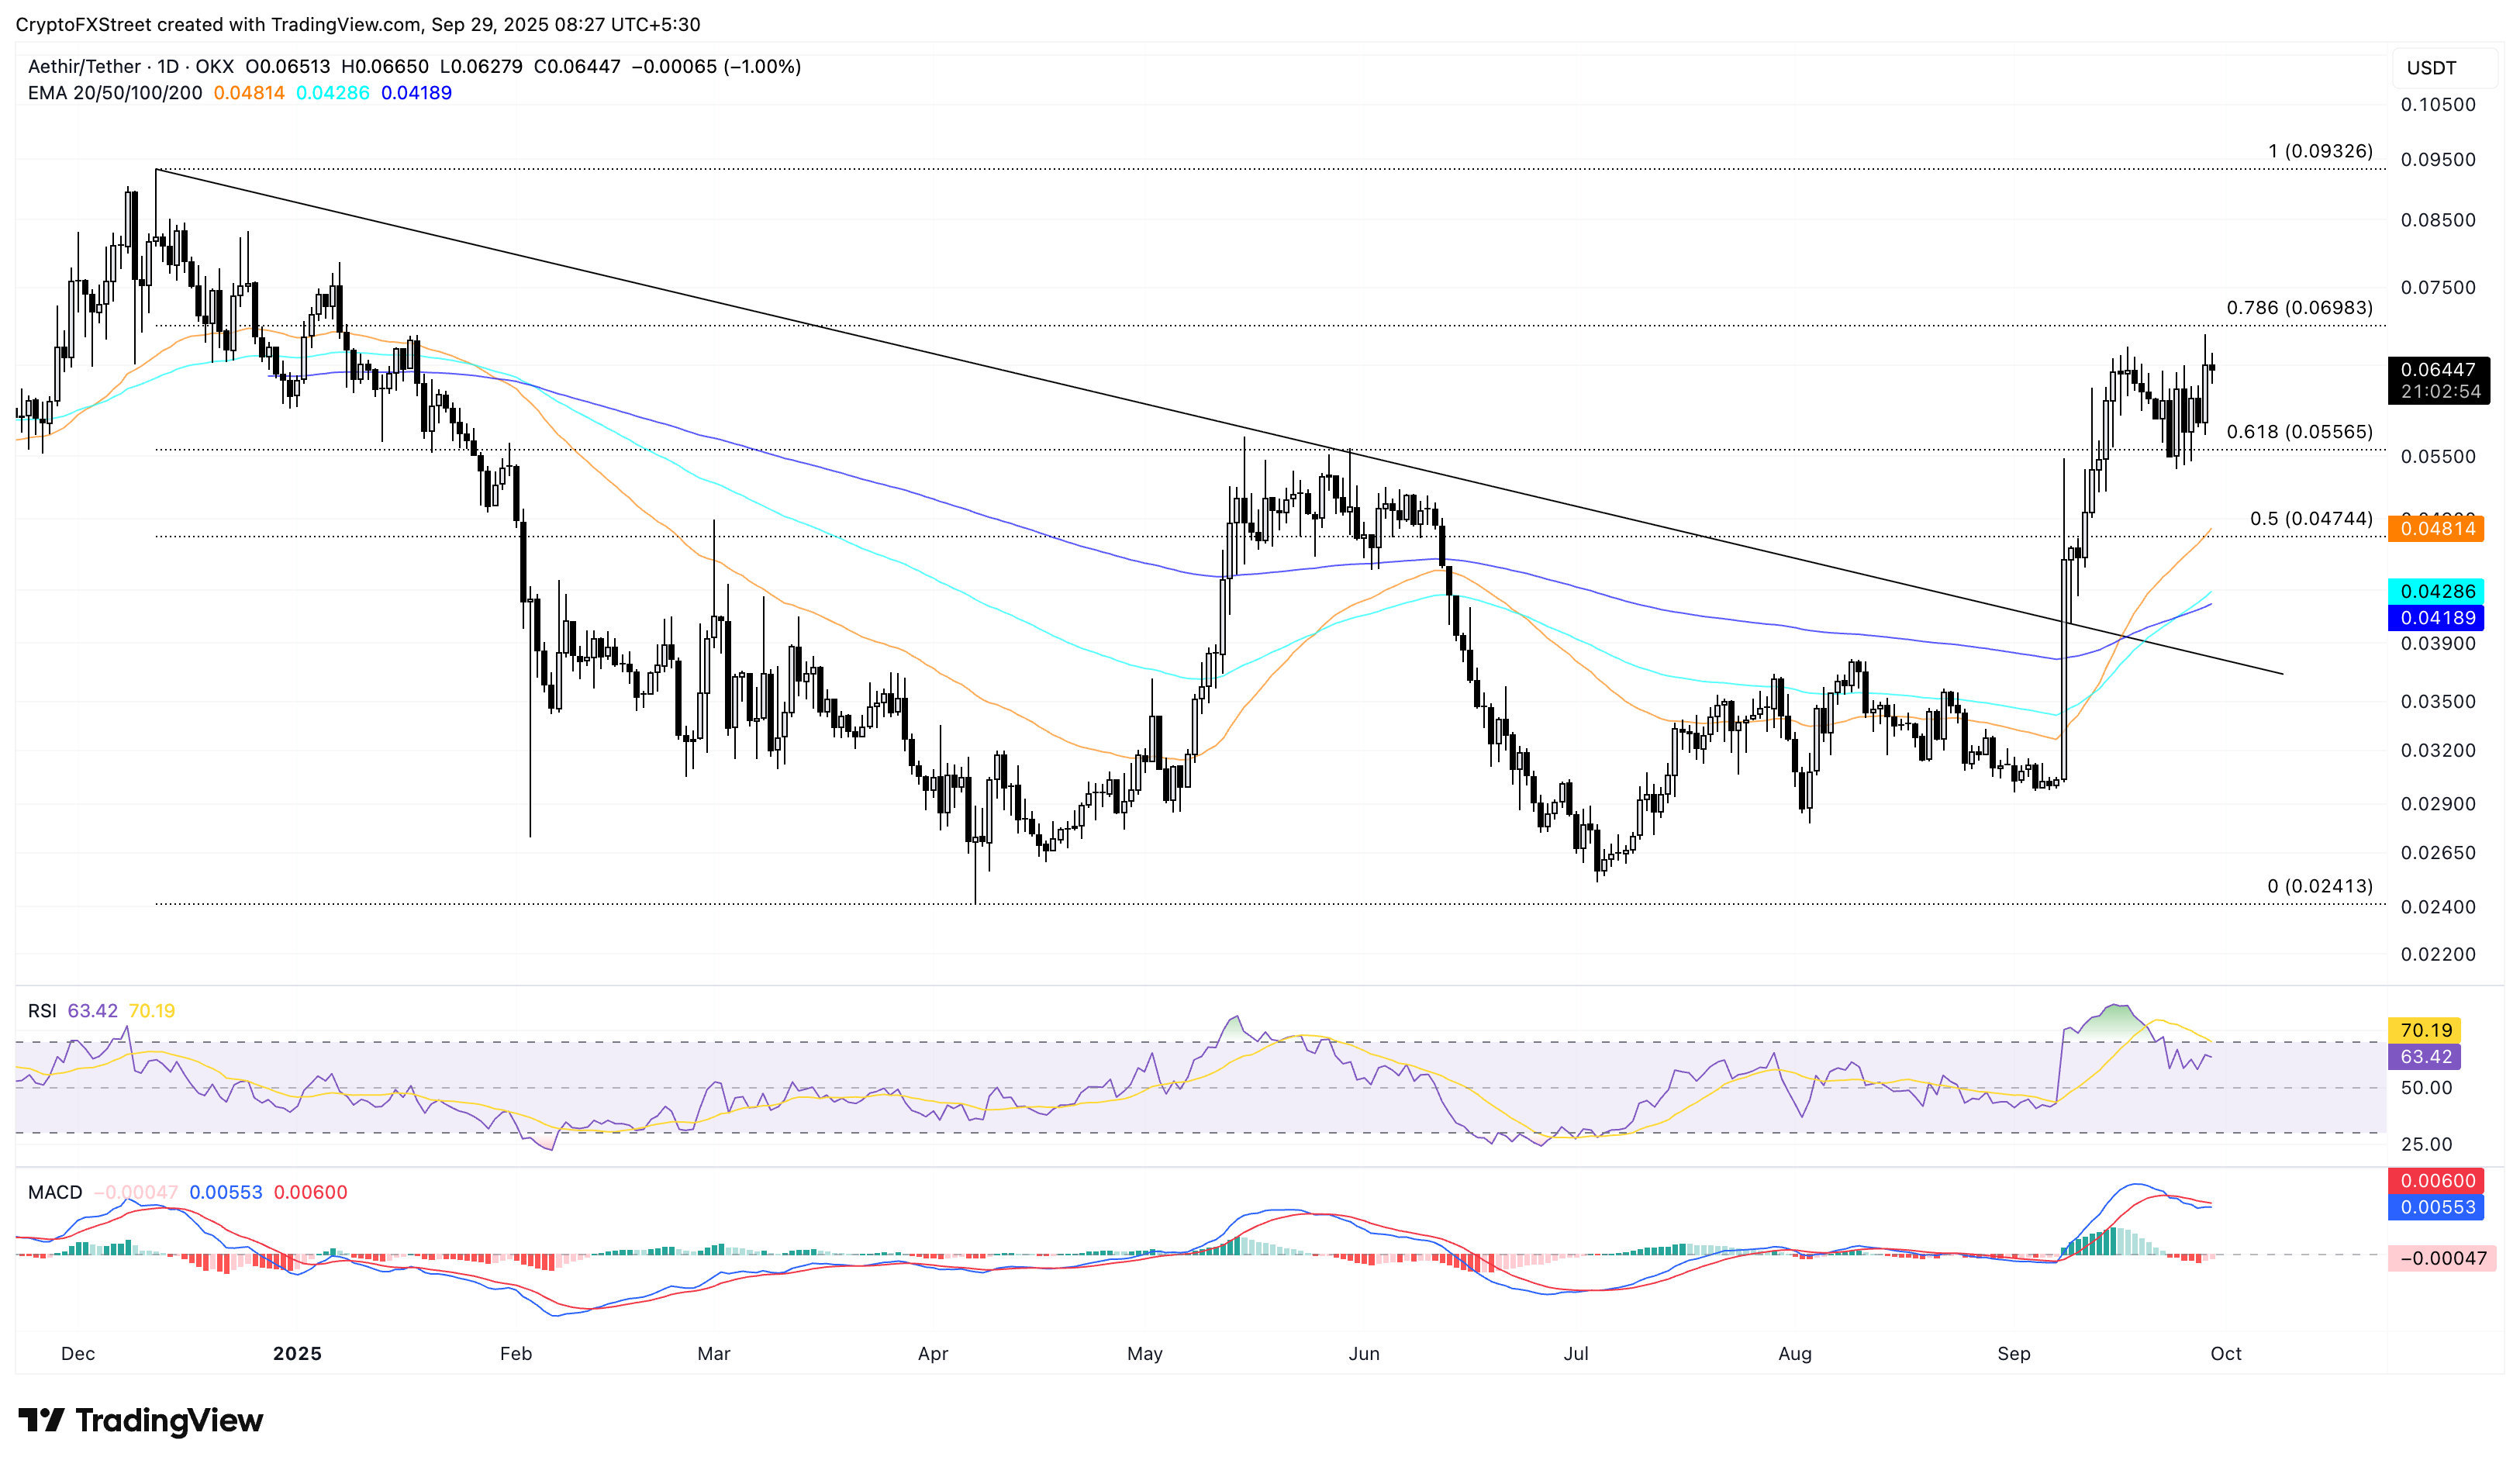Select the 0.786 (0.06983) Fibonacci level label

click(2298, 308)
